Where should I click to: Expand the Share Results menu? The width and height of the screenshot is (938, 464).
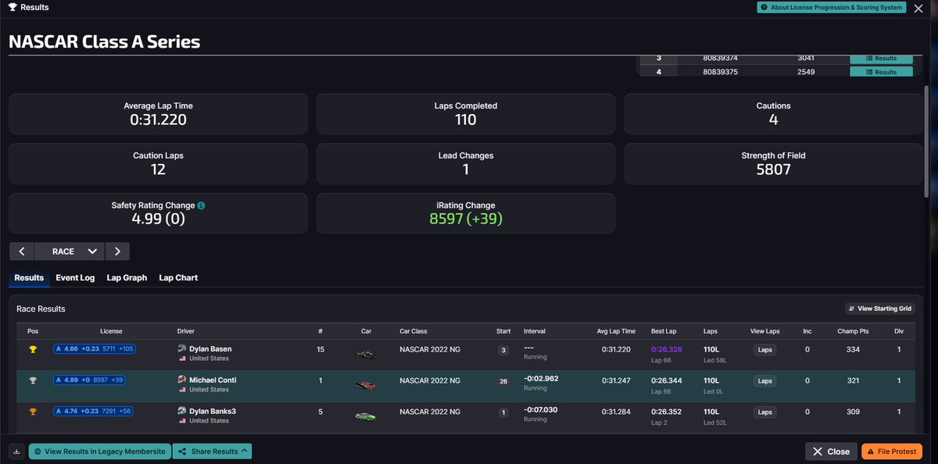[x=212, y=452]
